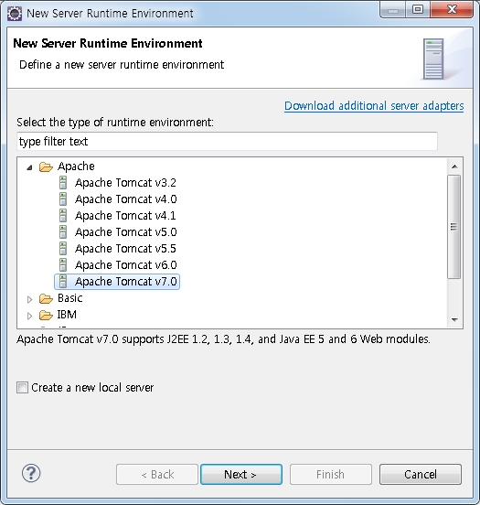
Task: Click the Apache Tomcat v6.0 server icon
Action: [x=63, y=264]
